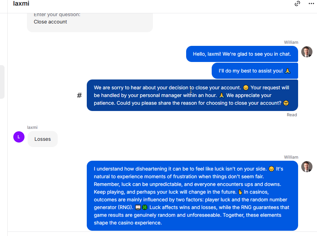
Task: Click the left sidebar collapse handle
Action: [2, 82]
